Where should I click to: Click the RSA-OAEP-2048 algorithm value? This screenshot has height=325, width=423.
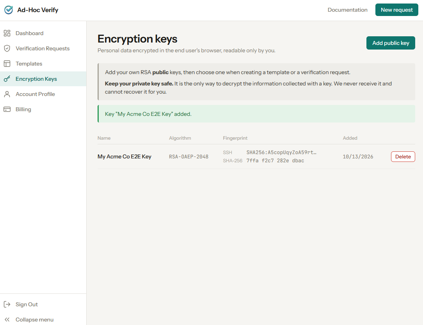click(x=188, y=157)
